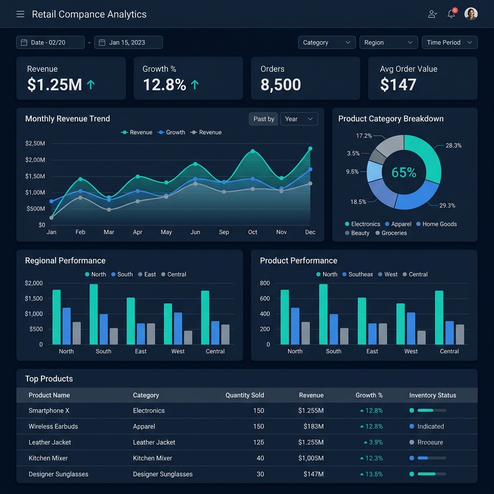Toggle West legend in Product Performance
This screenshot has height=494, width=494.
coord(388,274)
